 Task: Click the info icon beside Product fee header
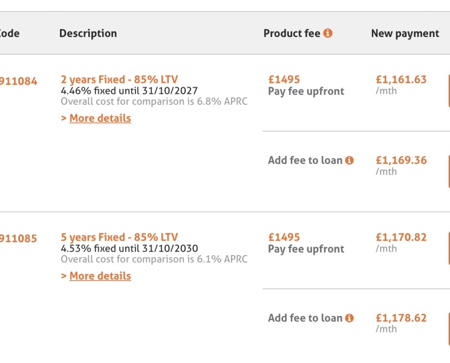click(328, 33)
